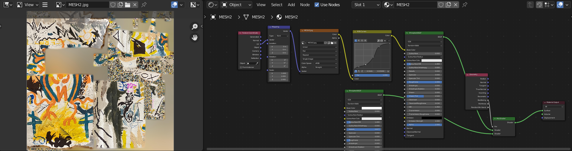Collapse the Texture Coordinate node
The height and width of the screenshot is (151, 572).
240,33
